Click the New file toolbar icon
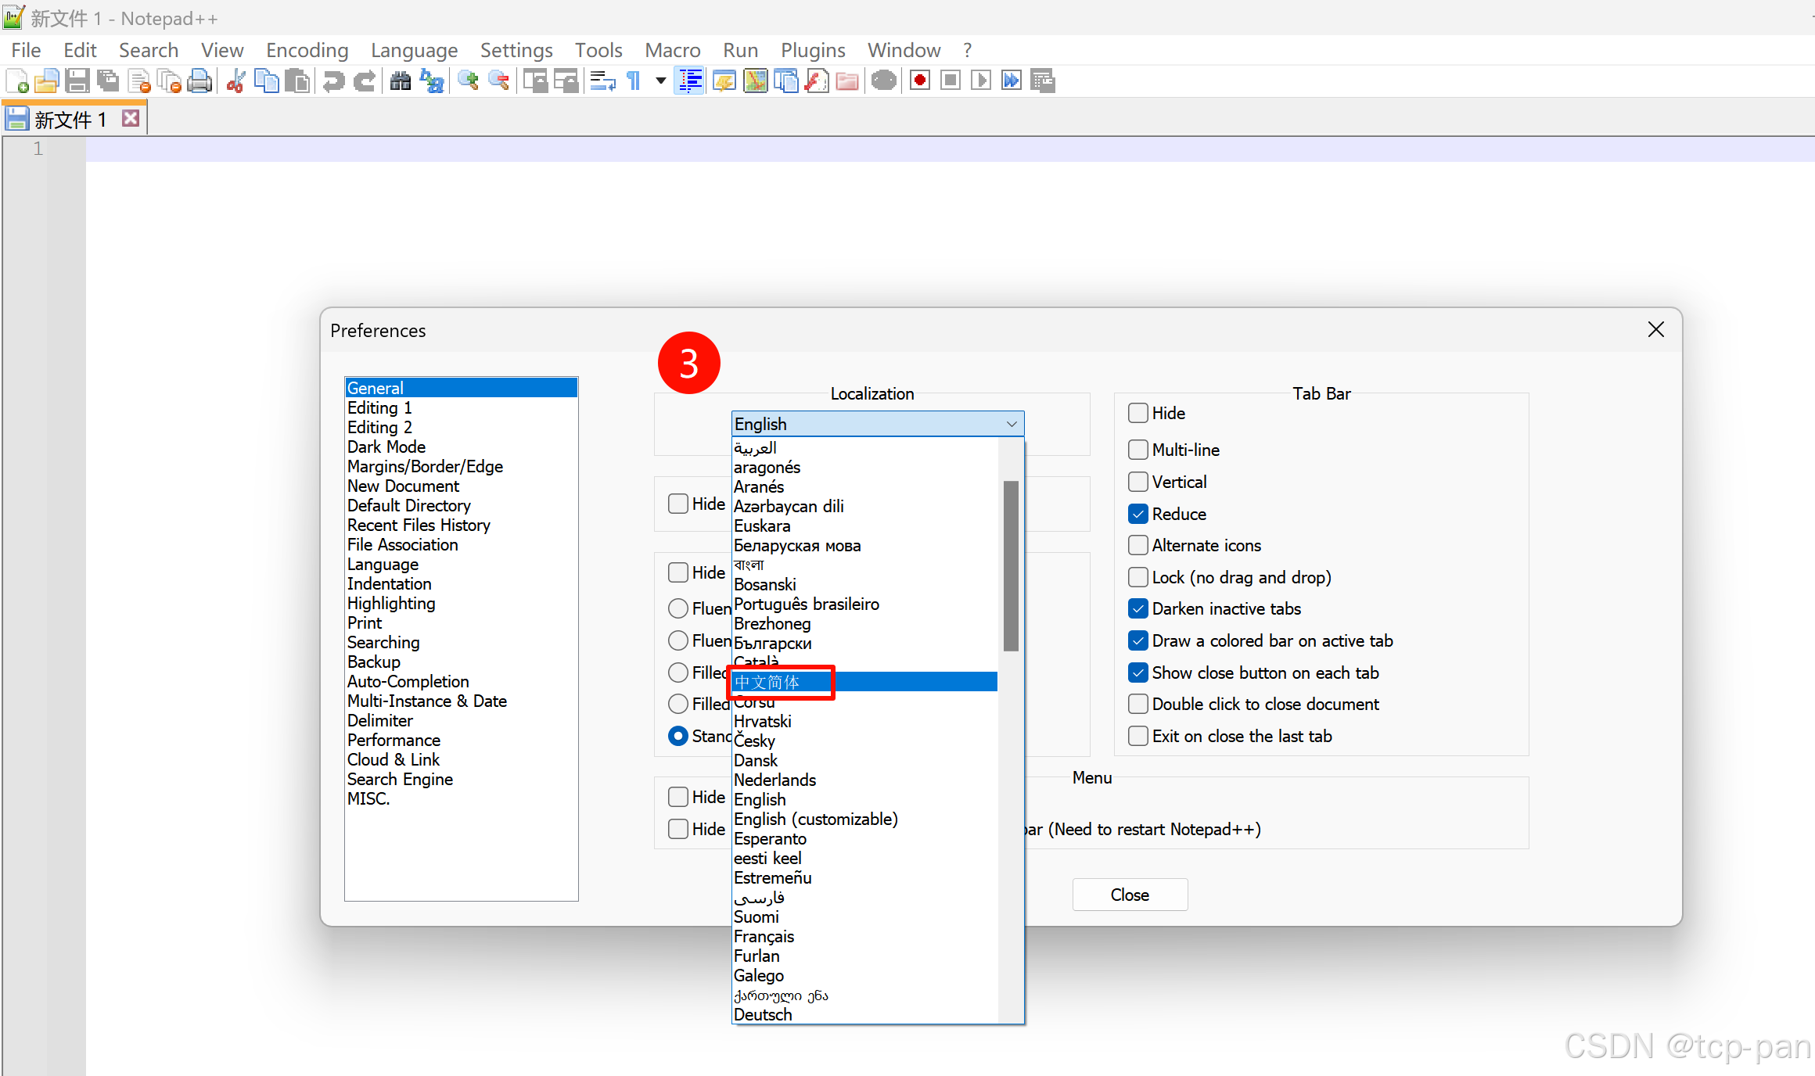This screenshot has width=1815, height=1076. coord(17,81)
